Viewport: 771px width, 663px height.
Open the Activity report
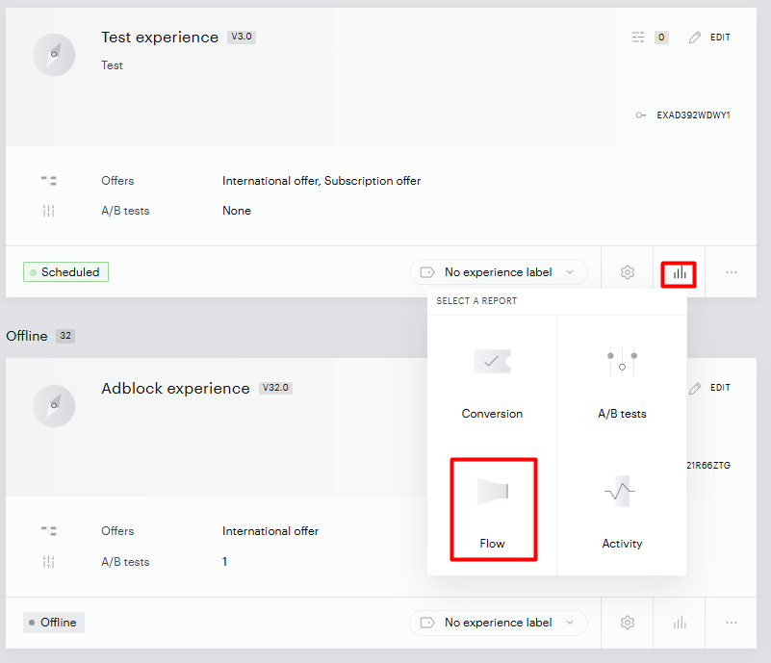[622, 511]
